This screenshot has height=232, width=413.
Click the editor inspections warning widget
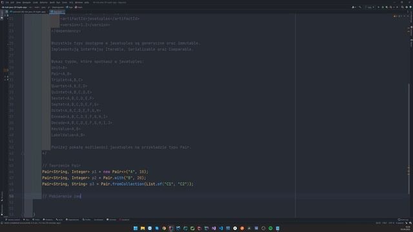[x=398, y=16]
